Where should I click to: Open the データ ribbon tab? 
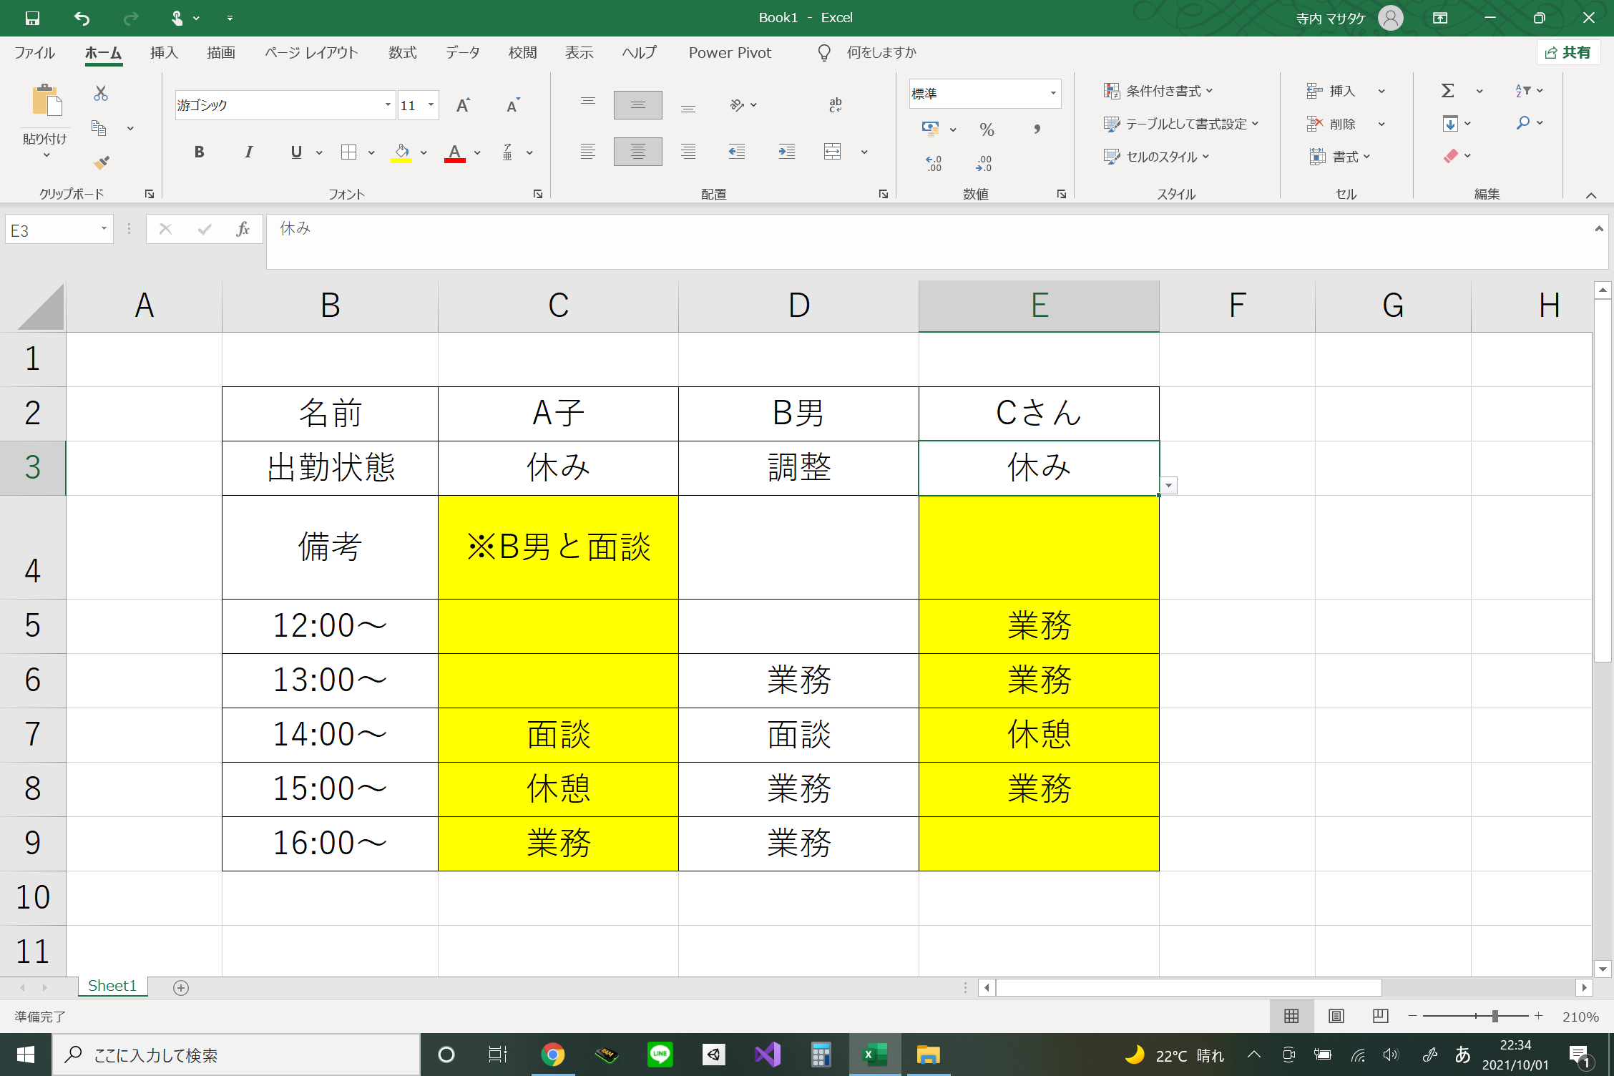pos(461,52)
